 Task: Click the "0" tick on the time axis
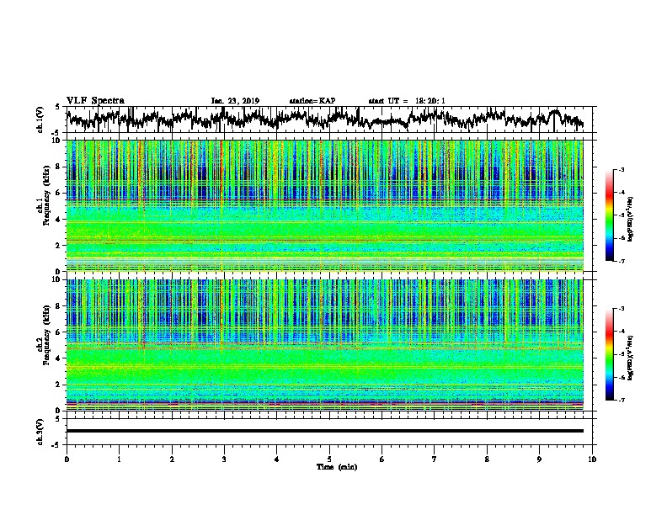pos(67,459)
